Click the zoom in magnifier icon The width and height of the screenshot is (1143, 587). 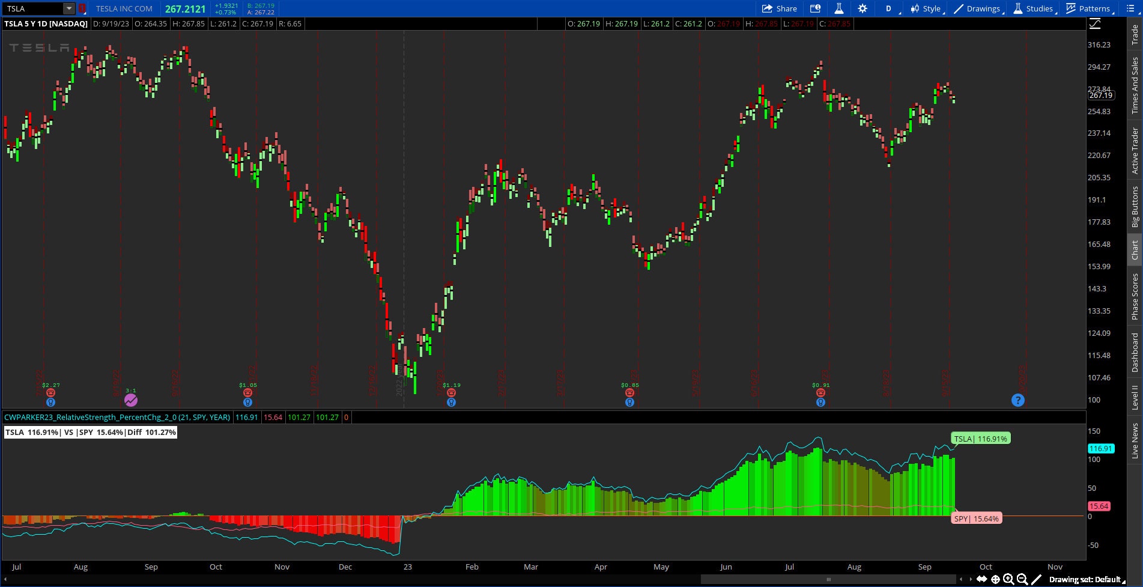[x=1008, y=579]
